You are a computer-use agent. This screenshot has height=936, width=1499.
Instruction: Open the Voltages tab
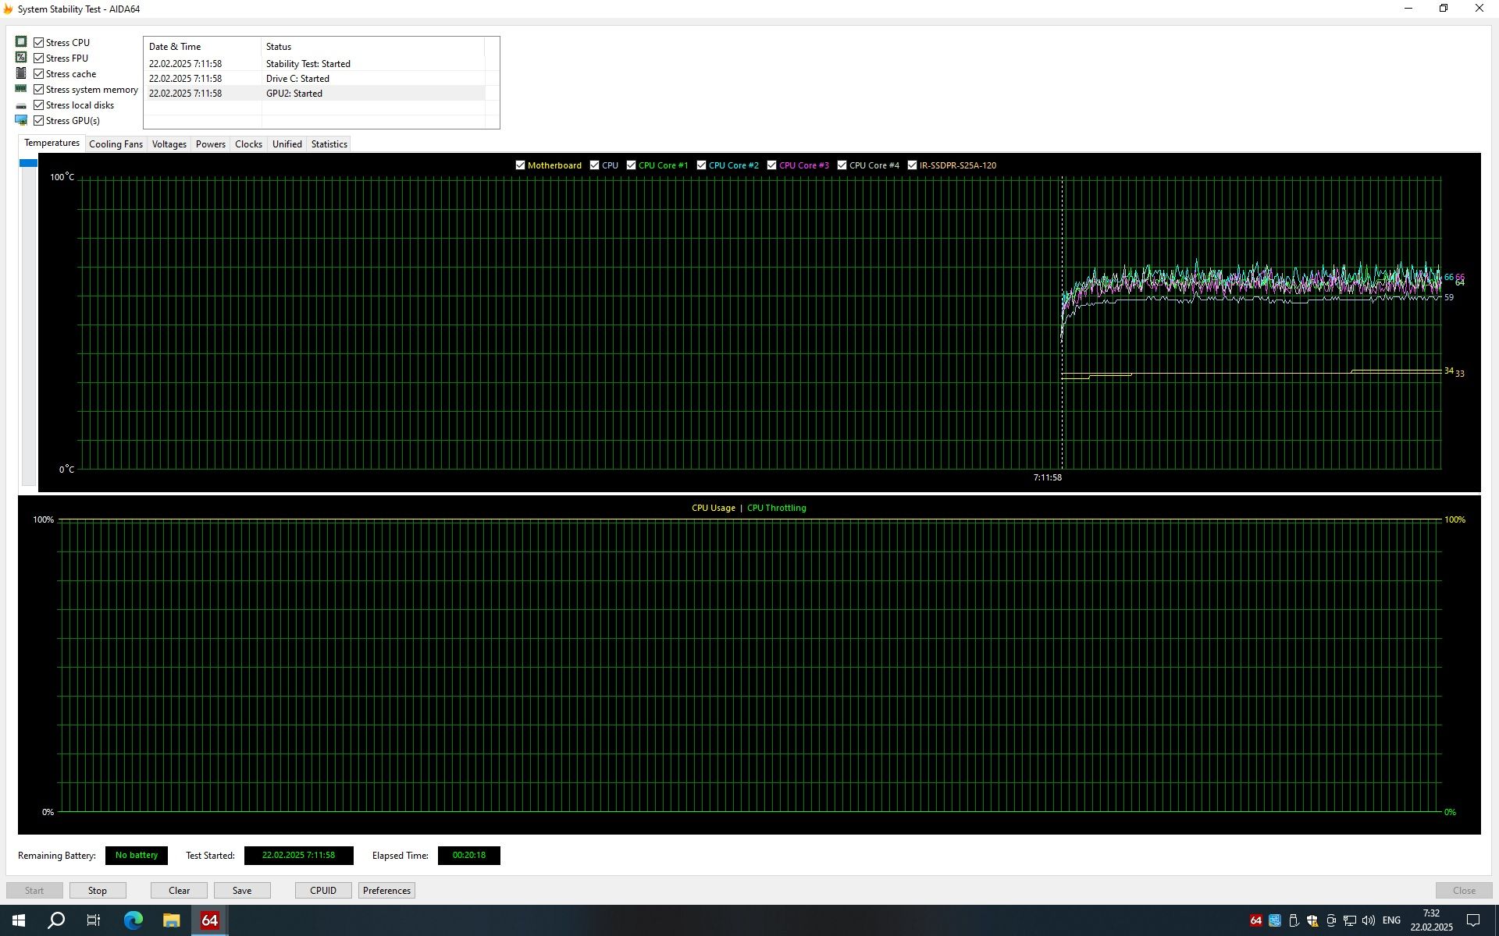coord(169,144)
